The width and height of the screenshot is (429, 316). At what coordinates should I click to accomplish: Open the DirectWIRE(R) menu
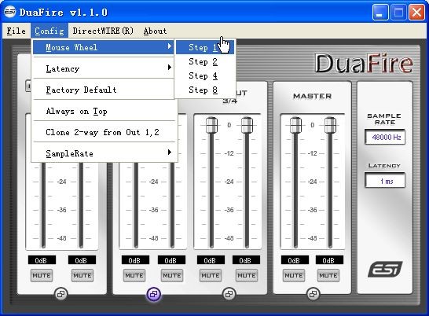103,31
